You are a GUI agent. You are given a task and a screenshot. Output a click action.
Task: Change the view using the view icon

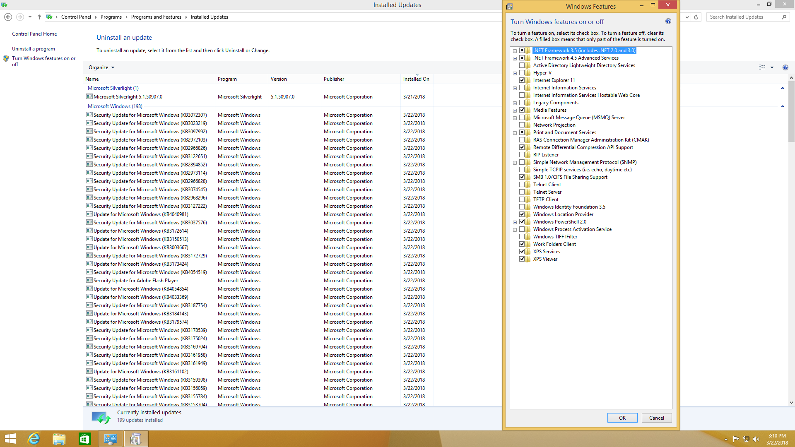(x=762, y=67)
